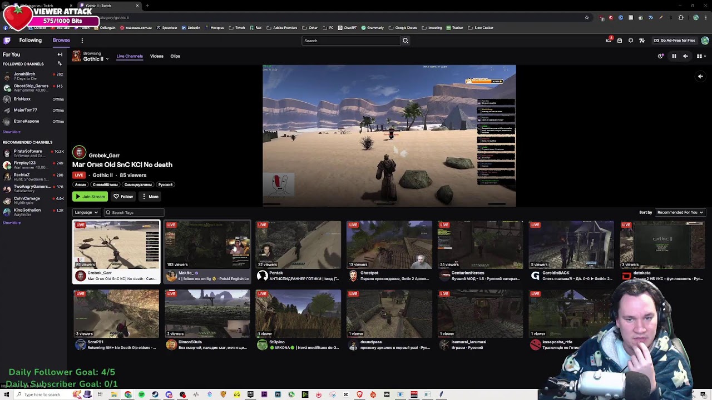The image size is (712, 400).
Task: Open RachtaZ recommended channel
Action: point(33,177)
